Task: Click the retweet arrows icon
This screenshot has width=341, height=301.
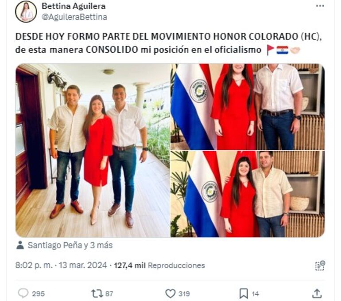Action: 97,293
